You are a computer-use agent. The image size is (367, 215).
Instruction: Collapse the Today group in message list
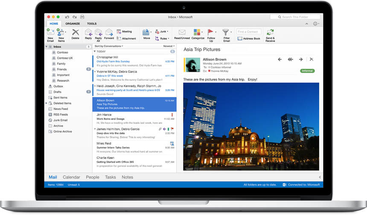pos(95,51)
